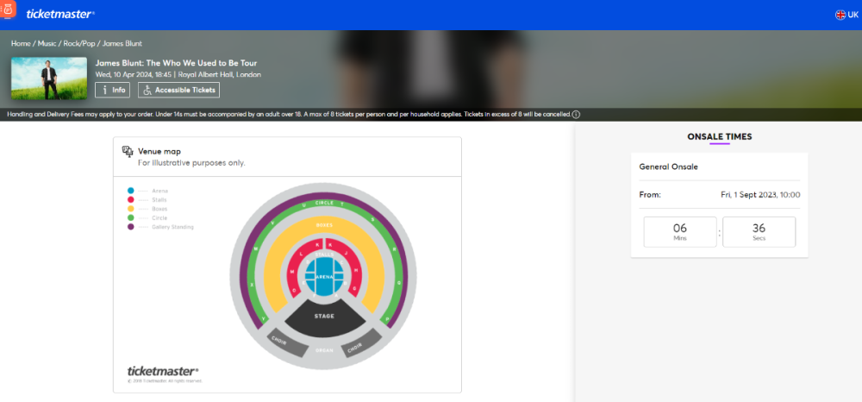Viewport: 862px width, 402px height.
Task: Click the yellow Boxes legend swatch
Action: [131, 209]
